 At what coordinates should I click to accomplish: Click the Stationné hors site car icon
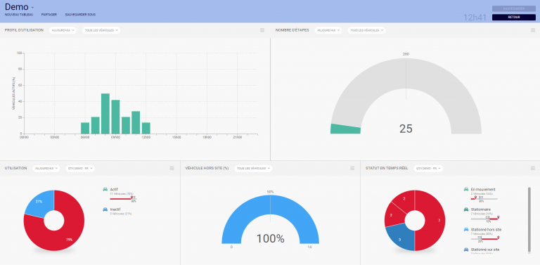[x=466, y=230]
